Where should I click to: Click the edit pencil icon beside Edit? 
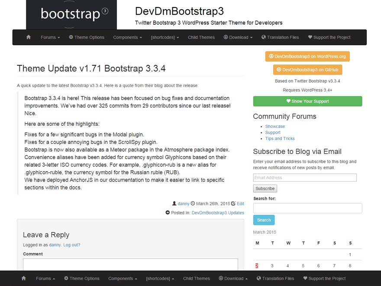point(233,203)
